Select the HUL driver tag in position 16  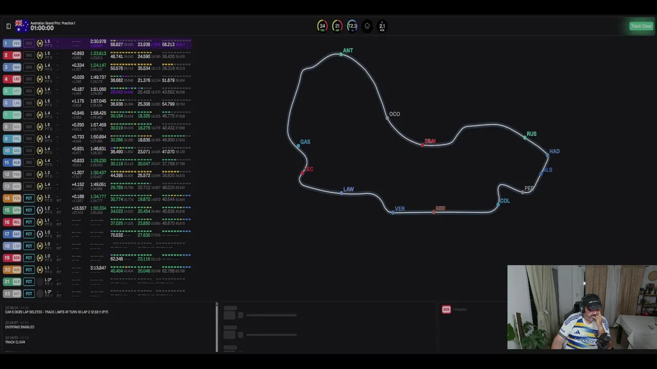12,222
